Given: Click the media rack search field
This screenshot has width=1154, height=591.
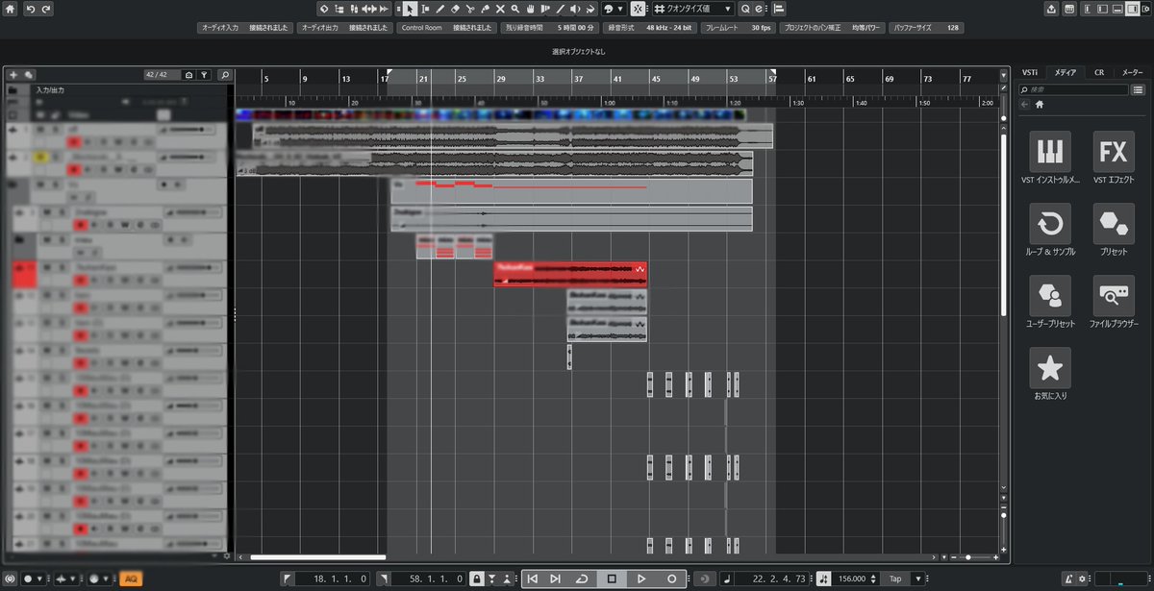Looking at the screenshot, I should point(1073,89).
